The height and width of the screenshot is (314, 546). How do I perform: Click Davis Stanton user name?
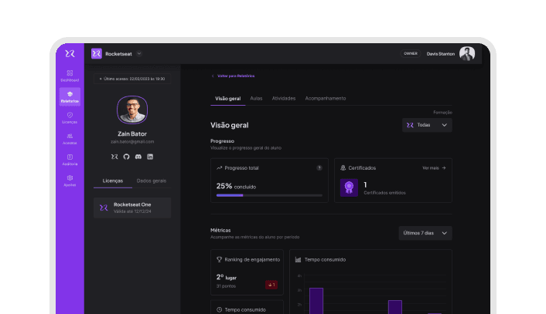441,54
